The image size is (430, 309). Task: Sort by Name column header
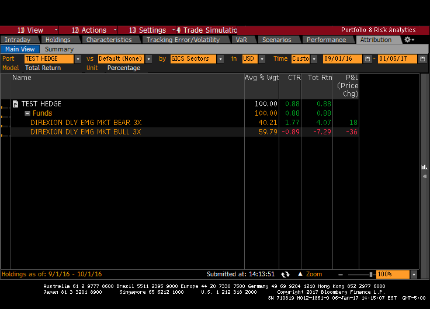click(x=127, y=86)
